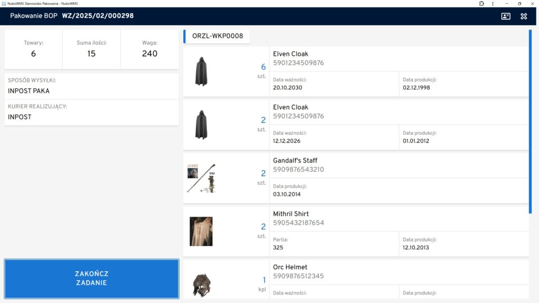Image resolution: width=539 pixels, height=303 pixels.
Task: Click the second Elven Cloak image
Action: click(201, 125)
